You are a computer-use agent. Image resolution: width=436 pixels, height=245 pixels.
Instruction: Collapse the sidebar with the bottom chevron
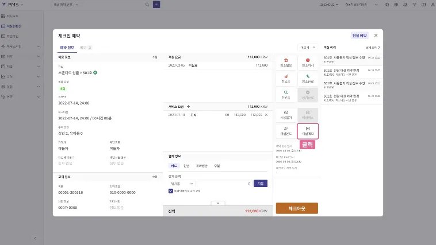click(x=35, y=238)
